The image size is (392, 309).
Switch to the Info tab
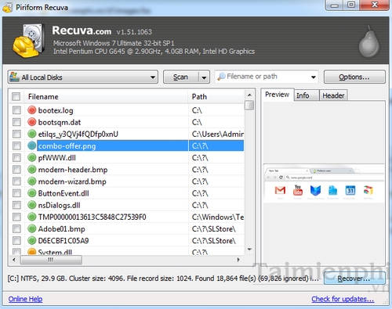303,95
